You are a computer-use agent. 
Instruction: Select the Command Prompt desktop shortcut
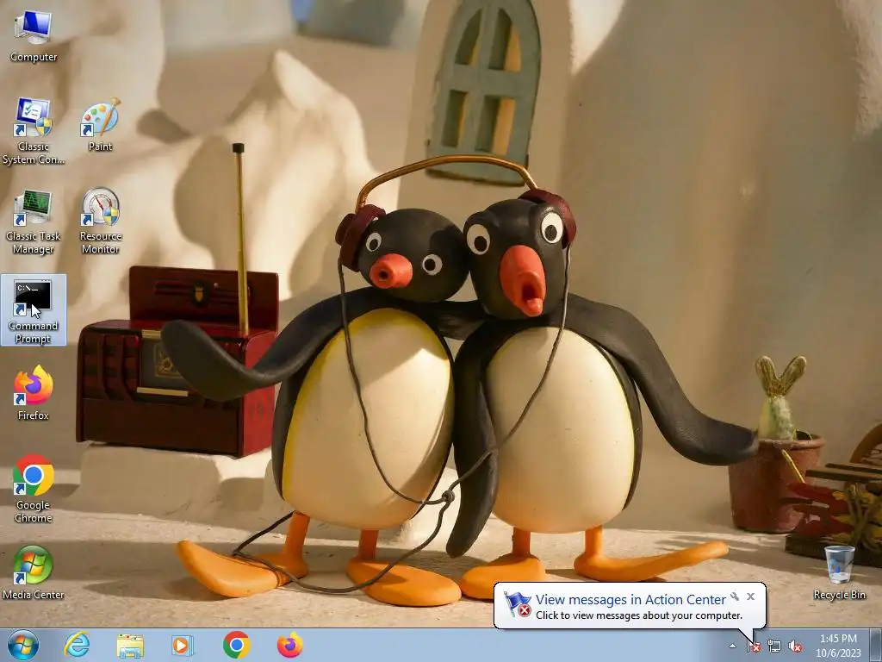tap(34, 310)
